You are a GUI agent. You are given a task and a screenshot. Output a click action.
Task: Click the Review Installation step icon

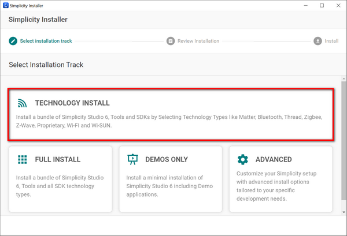[171, 41]
